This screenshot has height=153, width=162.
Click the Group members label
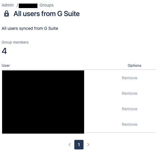(x=15, y=42)
